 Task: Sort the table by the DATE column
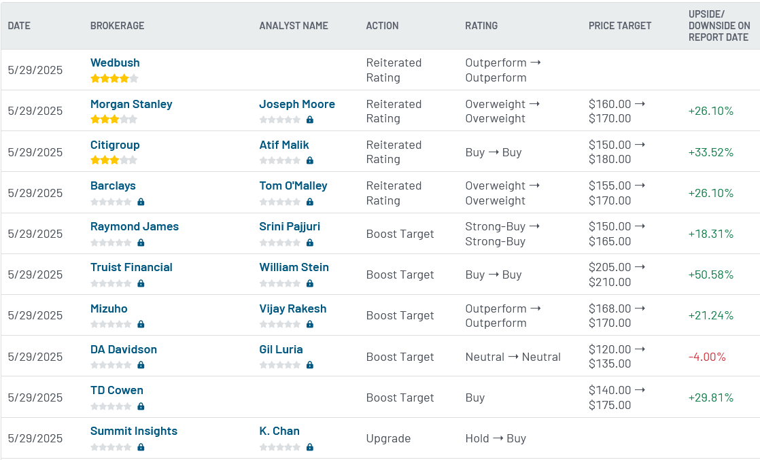(x=18, y=26)
